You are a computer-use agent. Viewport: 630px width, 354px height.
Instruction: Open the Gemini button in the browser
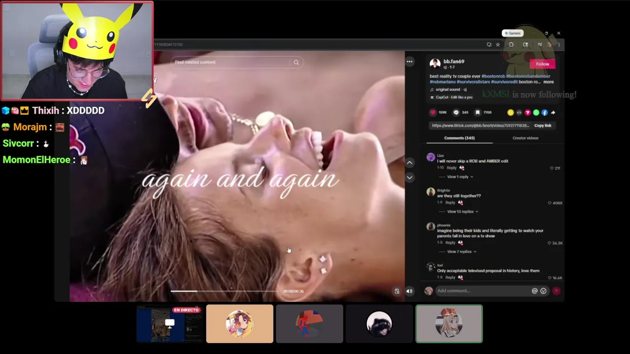(512, 33)
